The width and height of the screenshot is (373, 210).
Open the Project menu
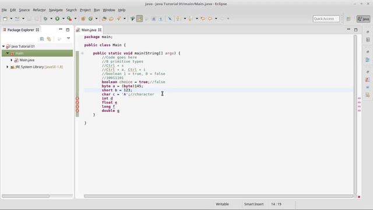coord(85,10)
